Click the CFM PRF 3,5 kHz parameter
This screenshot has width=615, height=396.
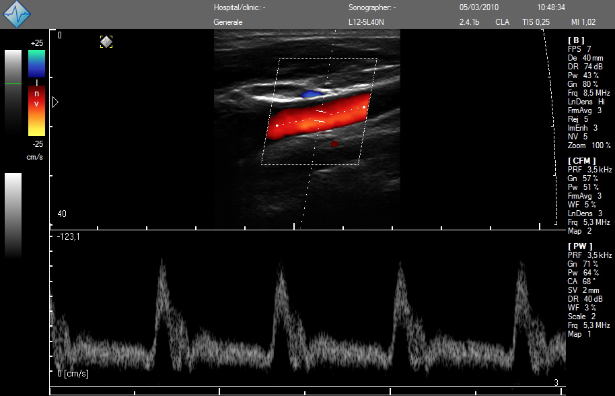pos(590,170)
